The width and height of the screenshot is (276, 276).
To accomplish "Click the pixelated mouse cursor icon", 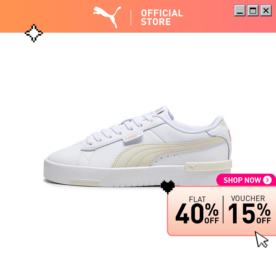I will coord(261,239).
